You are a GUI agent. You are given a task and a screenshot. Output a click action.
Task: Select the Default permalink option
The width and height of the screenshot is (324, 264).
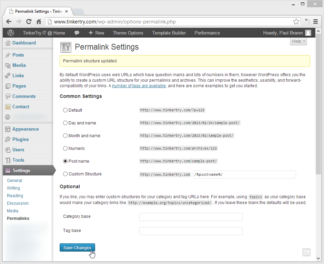(65, 110)
